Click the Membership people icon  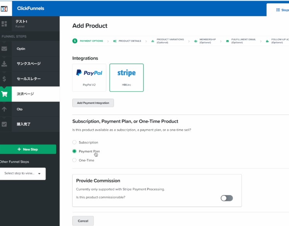[x=195, y=41]
